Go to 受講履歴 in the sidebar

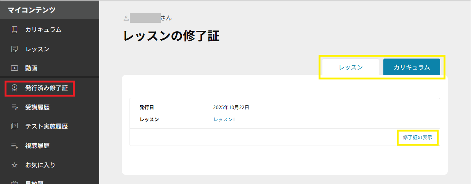[37, 107]
